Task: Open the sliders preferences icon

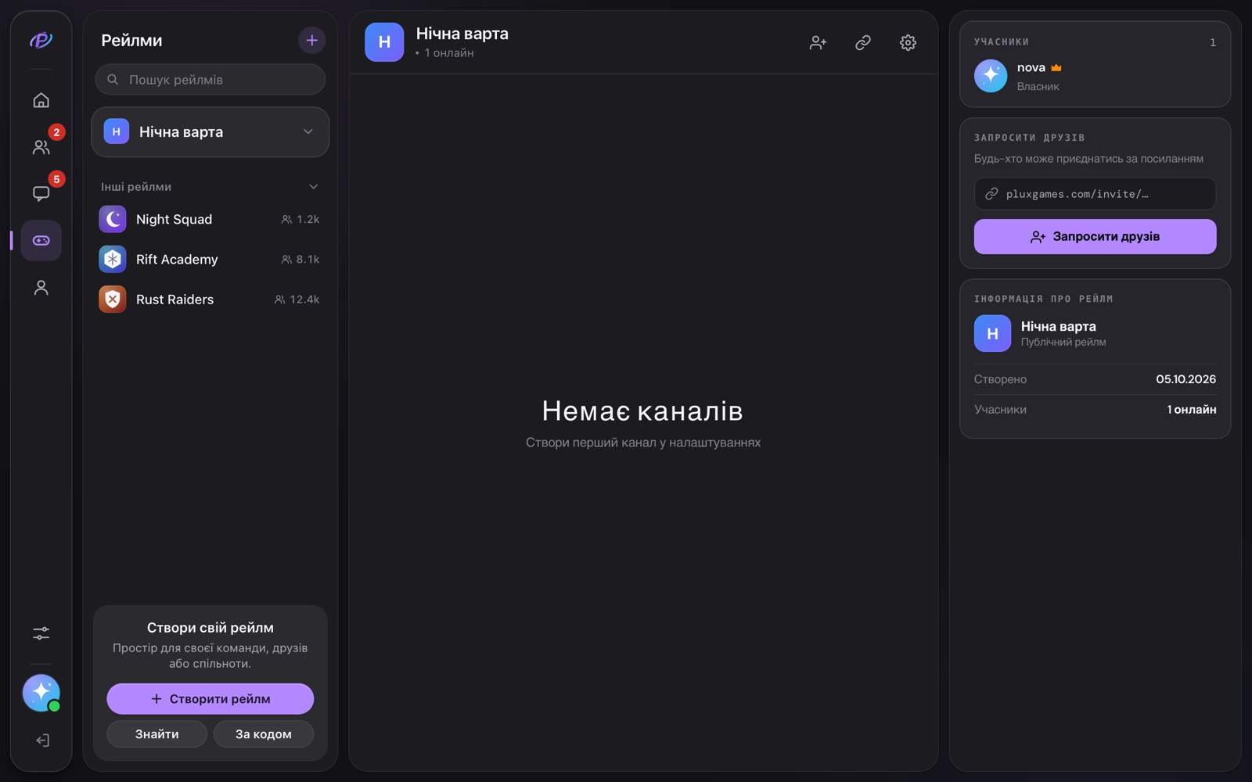Action: tap(41, 633)
